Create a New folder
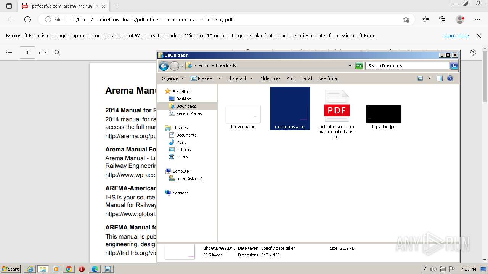 click(328, 78)
